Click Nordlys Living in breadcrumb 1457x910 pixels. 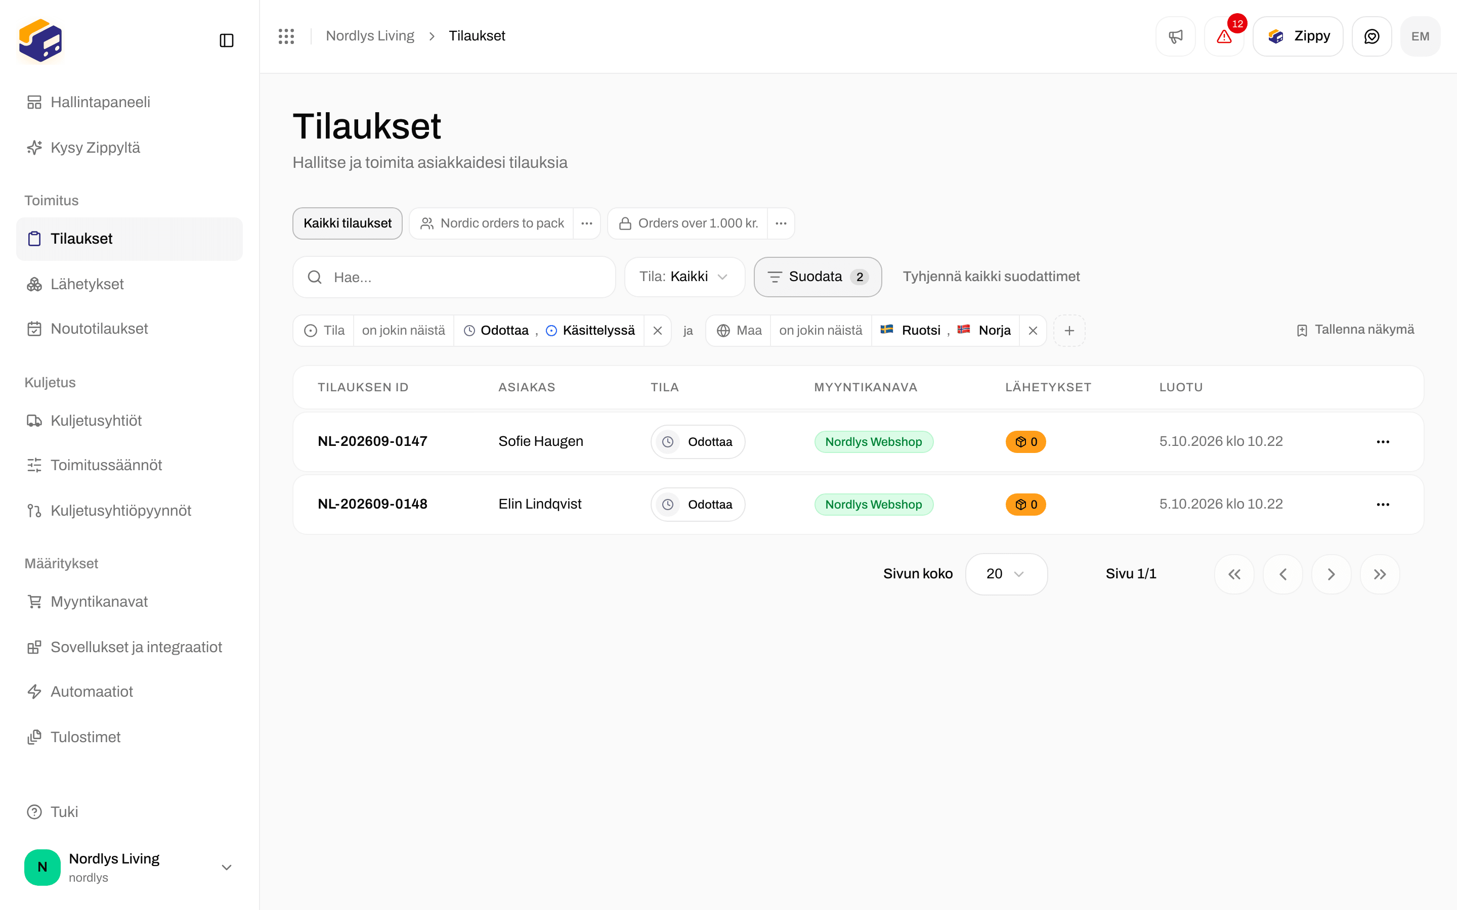pos(370,36)
